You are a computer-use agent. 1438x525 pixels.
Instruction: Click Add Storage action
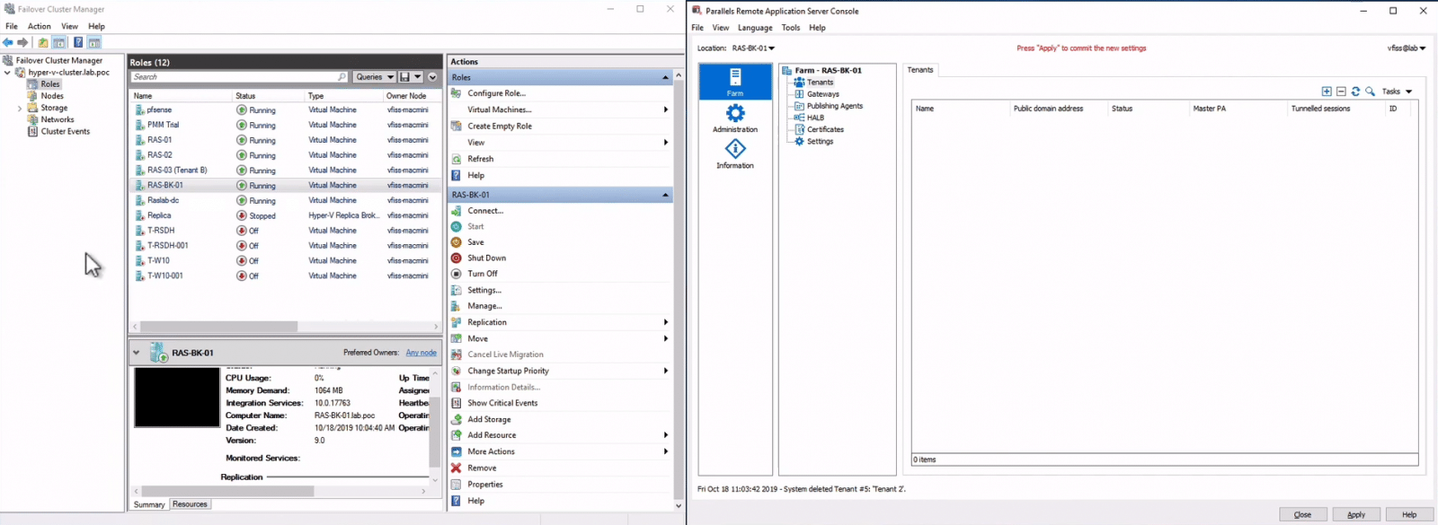pos(489,419)
